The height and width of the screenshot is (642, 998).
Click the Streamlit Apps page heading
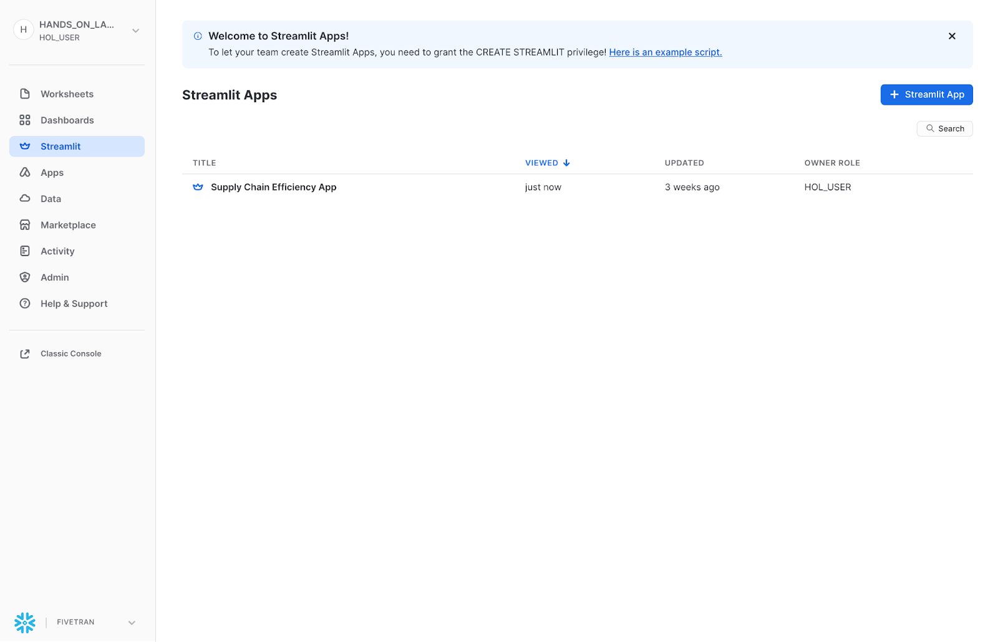[x=230, y=95]
